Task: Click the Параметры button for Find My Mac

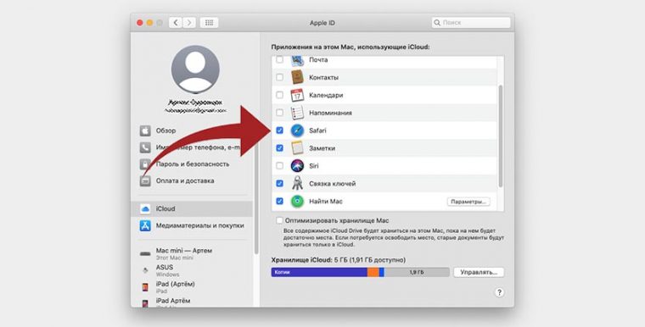Action: pos(468,202)
